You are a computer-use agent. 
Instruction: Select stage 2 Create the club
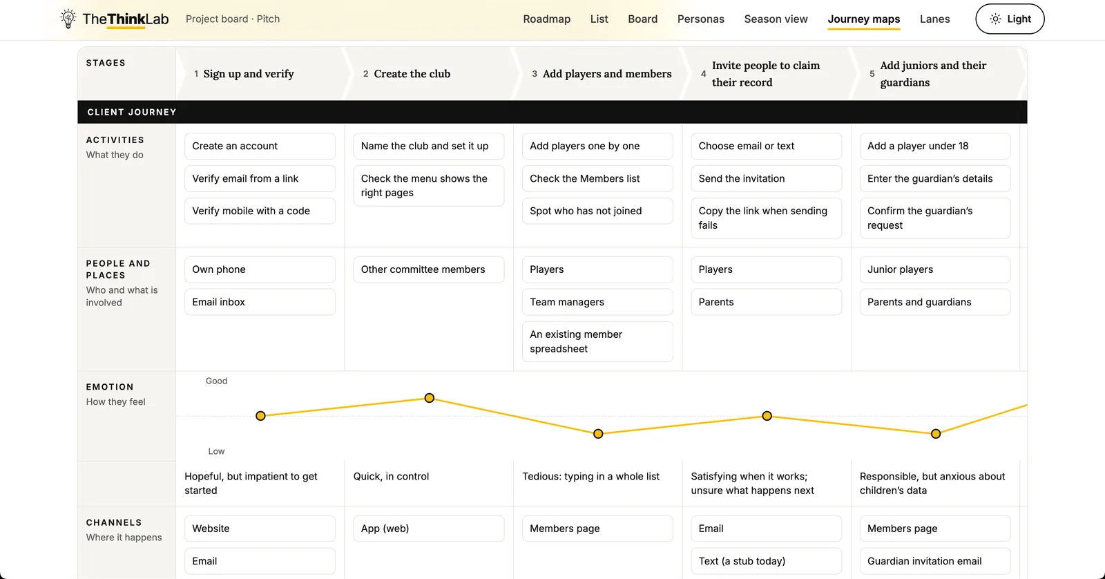[429, 73]
